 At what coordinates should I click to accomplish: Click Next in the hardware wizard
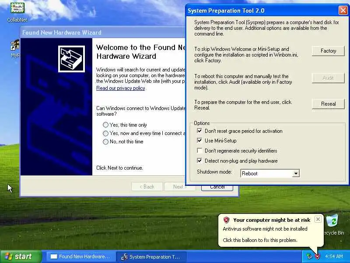[180, 187]
